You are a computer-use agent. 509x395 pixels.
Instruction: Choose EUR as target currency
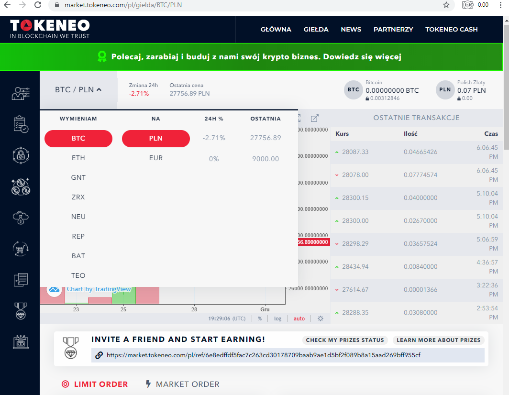(x=156, y=158)
